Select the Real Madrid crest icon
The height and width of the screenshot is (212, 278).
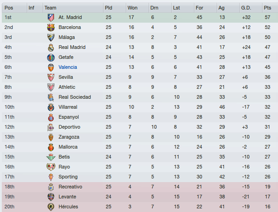pyautogui.click(x=51, y=48)
